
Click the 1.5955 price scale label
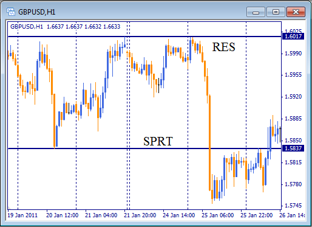pos(293,75)
